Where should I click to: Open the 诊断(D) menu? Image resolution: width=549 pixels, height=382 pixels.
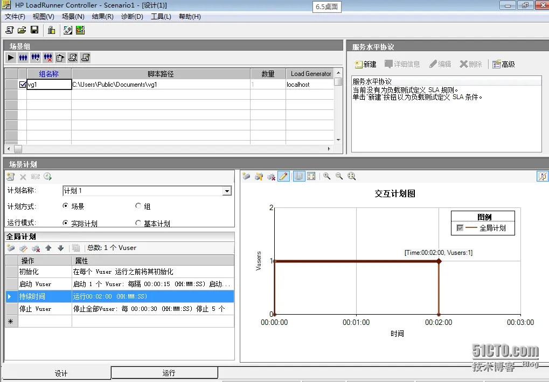(x=132, y=17)
